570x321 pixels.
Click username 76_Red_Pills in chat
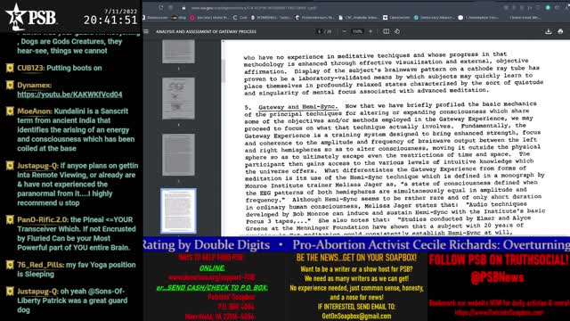point(40,265)
